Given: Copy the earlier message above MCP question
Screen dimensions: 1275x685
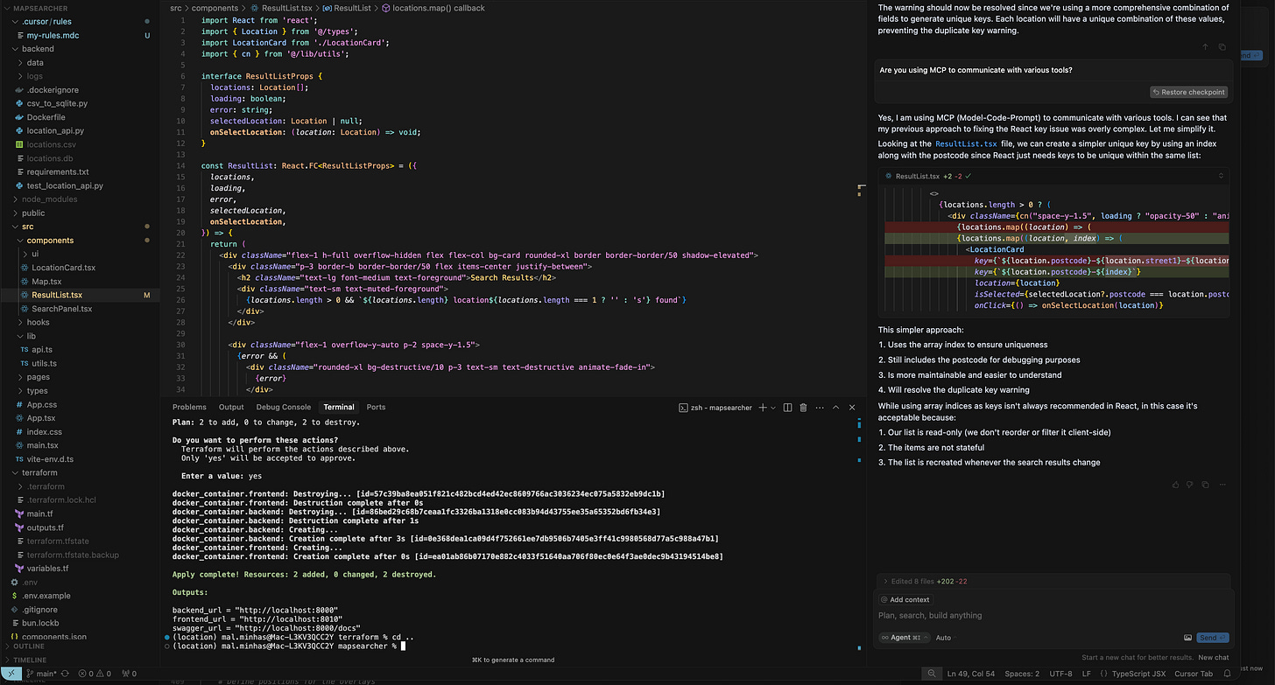Looking at the screenshot, I should 1222,46.
